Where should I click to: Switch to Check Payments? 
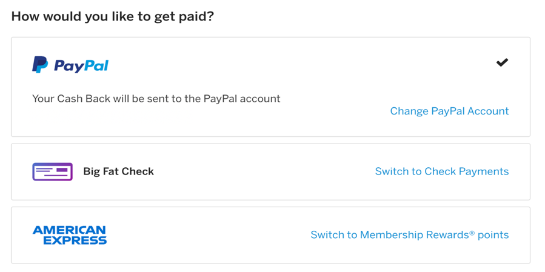click(441, 171)
